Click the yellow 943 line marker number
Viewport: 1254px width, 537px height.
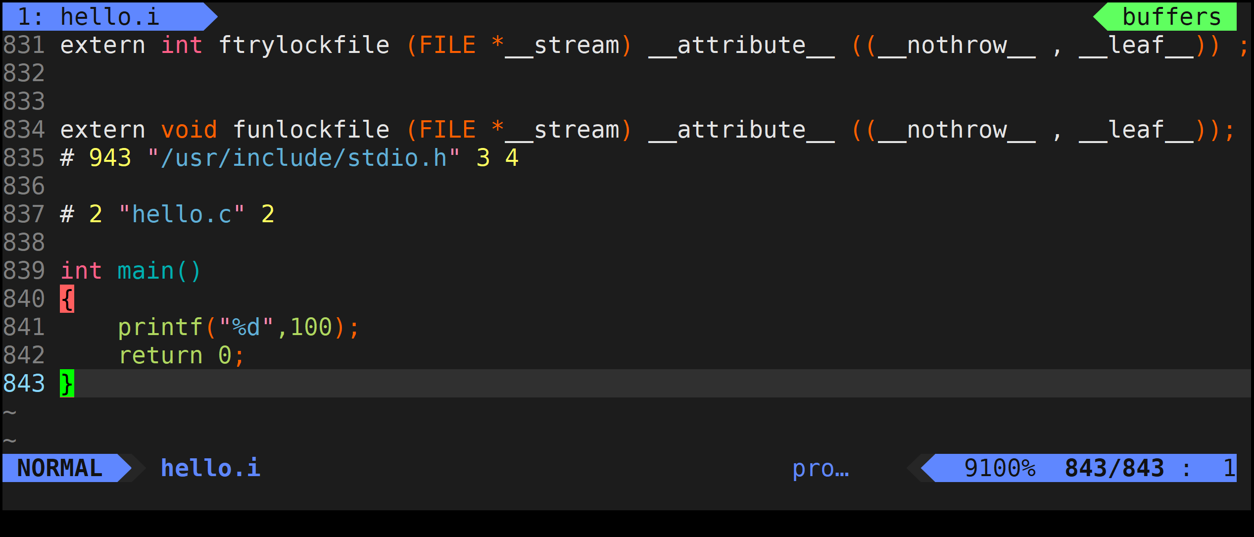pos(110,158)
